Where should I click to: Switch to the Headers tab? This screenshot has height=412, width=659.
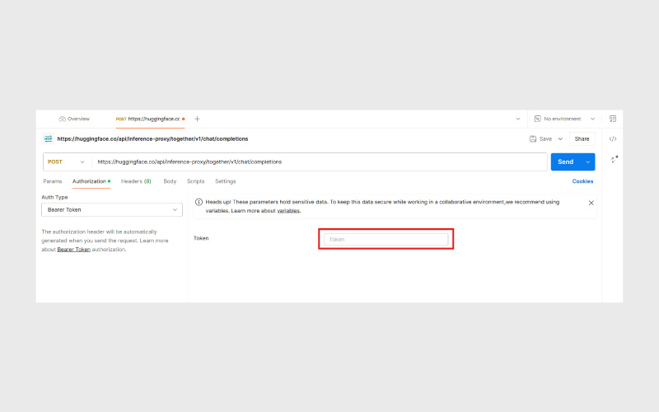[135, 181]
